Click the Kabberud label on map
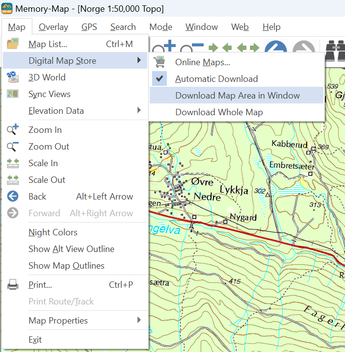 coord(290,144)
